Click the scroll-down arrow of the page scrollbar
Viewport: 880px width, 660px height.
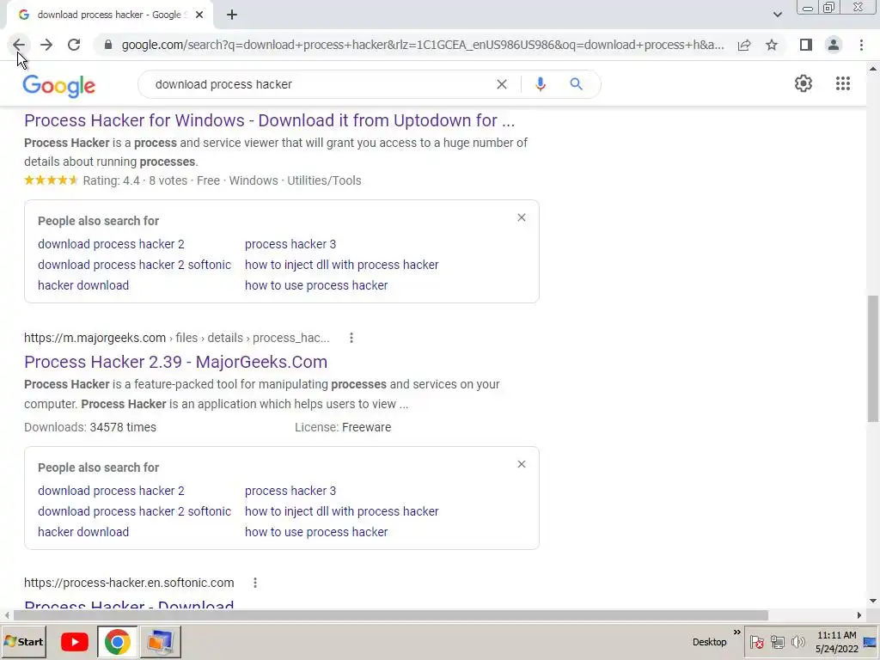point(873,601)
